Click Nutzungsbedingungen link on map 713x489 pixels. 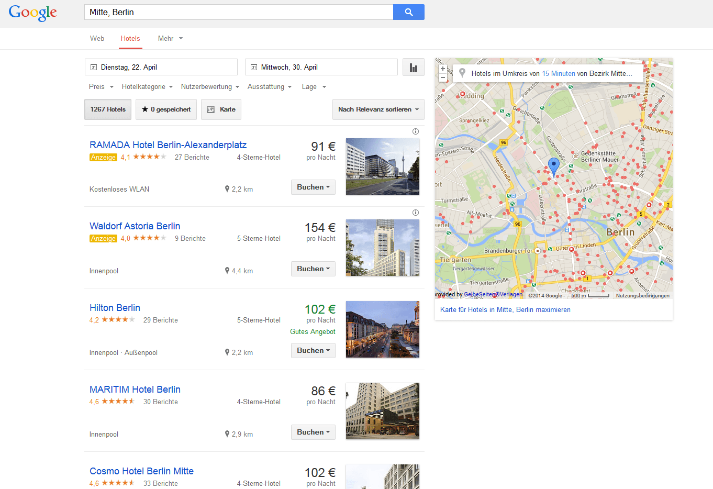click(x=642, y=295)
